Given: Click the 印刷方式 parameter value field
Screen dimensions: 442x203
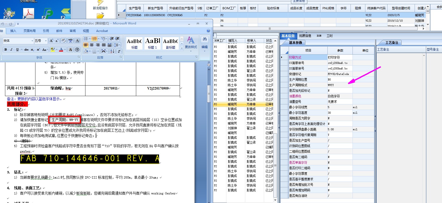Looking at the screenshot, I should [340, 57].
